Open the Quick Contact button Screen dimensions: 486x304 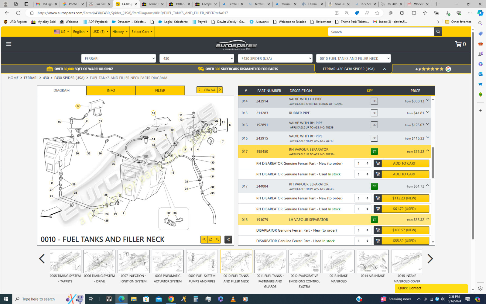pyautogui.click(x=431, y=288)
